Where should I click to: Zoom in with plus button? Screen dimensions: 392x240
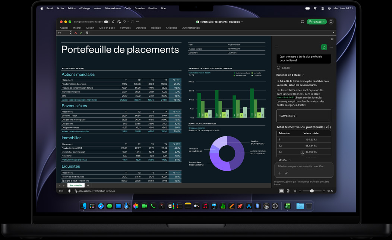tap(324, 191)
